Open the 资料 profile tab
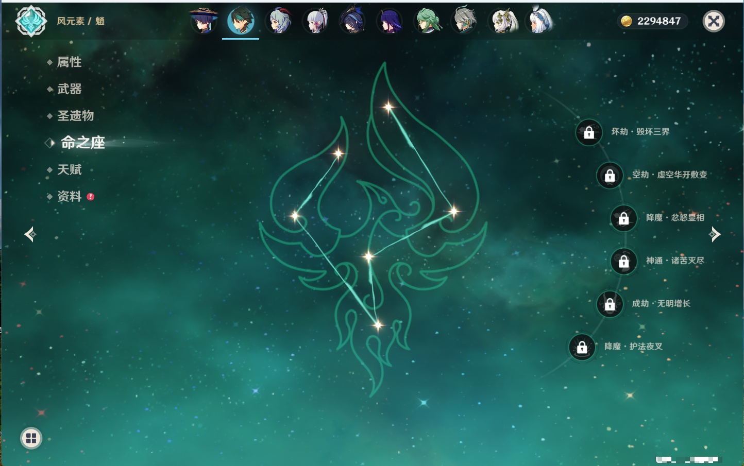The height and width of the screenshot is (466, 744). coord(69,197)
